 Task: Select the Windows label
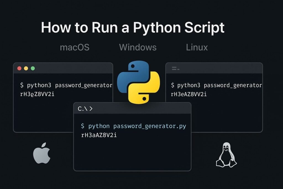(x=138, y=47)
